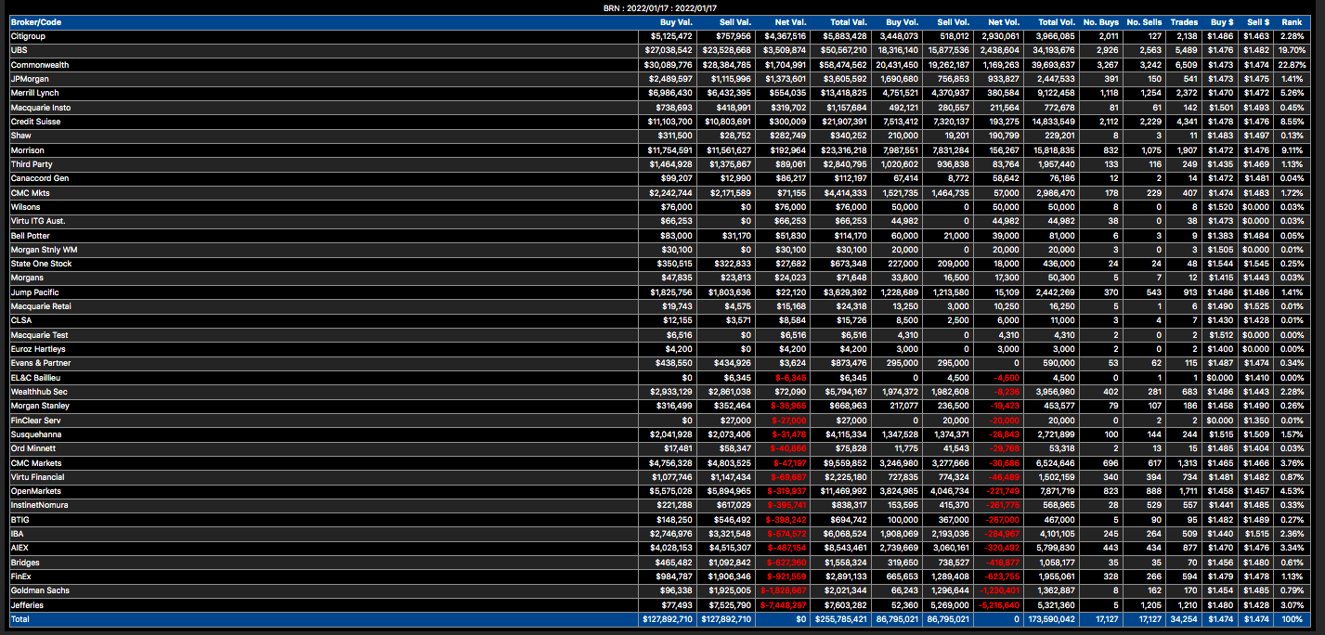The height and width of the screenshot is (635, 1325).
Task: Click Citigroup's 2.28% rank value
Action: (x=1293, y=36)
